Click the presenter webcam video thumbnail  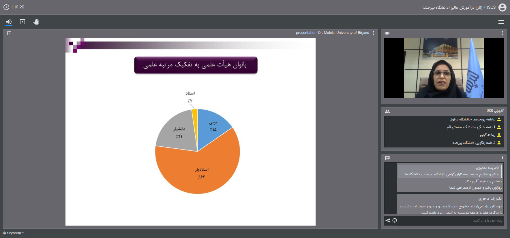pos(444,68)
